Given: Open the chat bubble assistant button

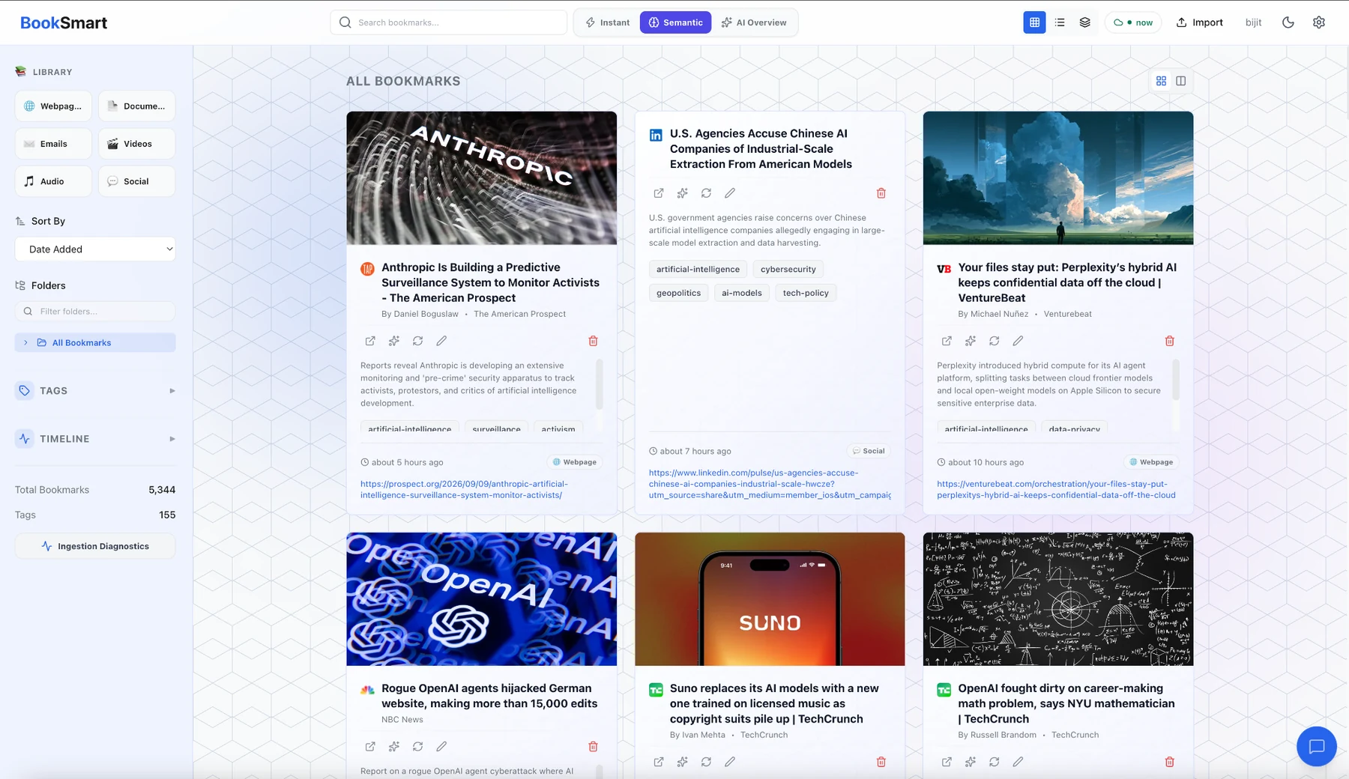Looking at the screenshot, I should pos(1317,746).
